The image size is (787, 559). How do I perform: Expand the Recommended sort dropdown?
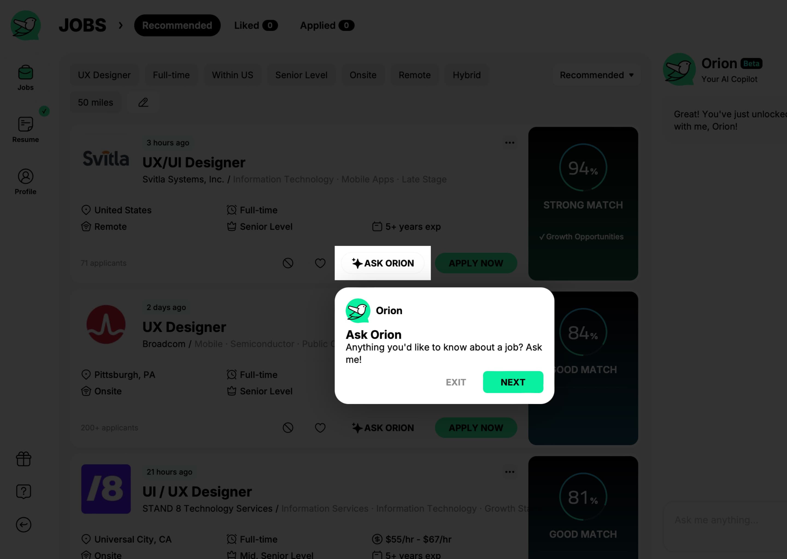tap(596, 75)
